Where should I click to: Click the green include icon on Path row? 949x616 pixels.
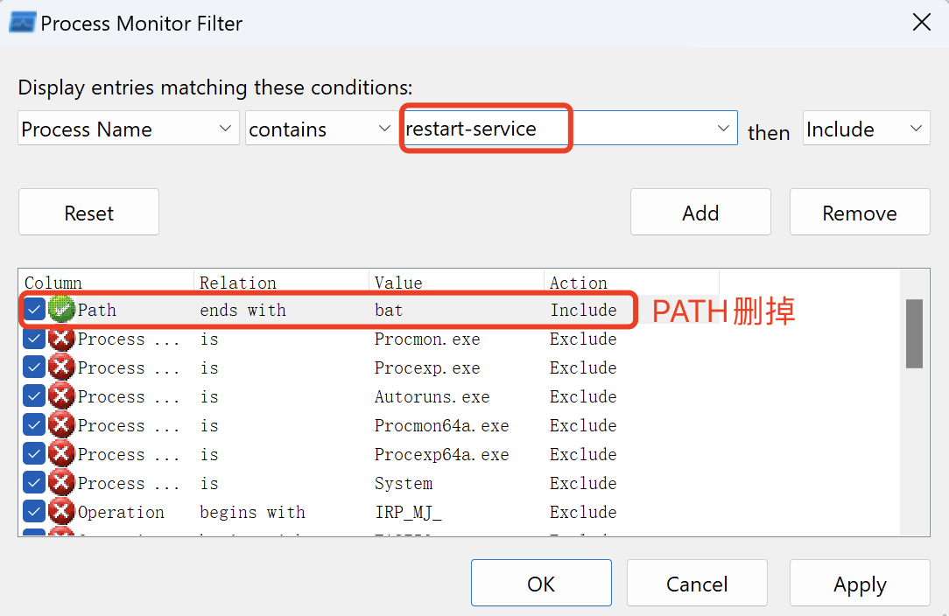click(x=61, y=310)
